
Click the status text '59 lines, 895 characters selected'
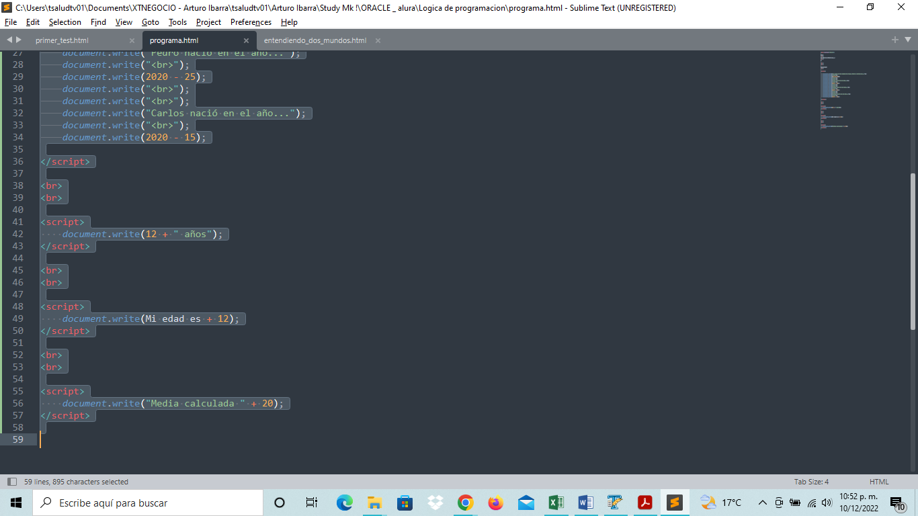tap(76, 482)
